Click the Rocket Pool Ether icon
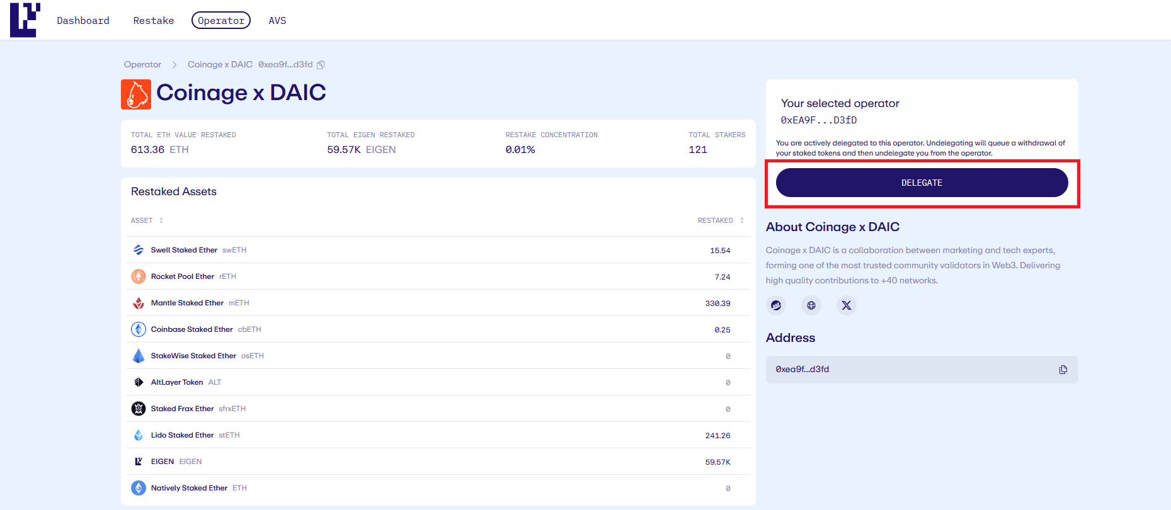Image resolution: width=1171 pixels, height=510 pixels. [139, 276]
